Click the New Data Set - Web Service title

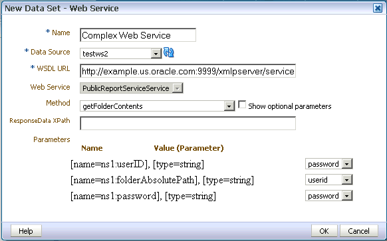tap(62, 9)
